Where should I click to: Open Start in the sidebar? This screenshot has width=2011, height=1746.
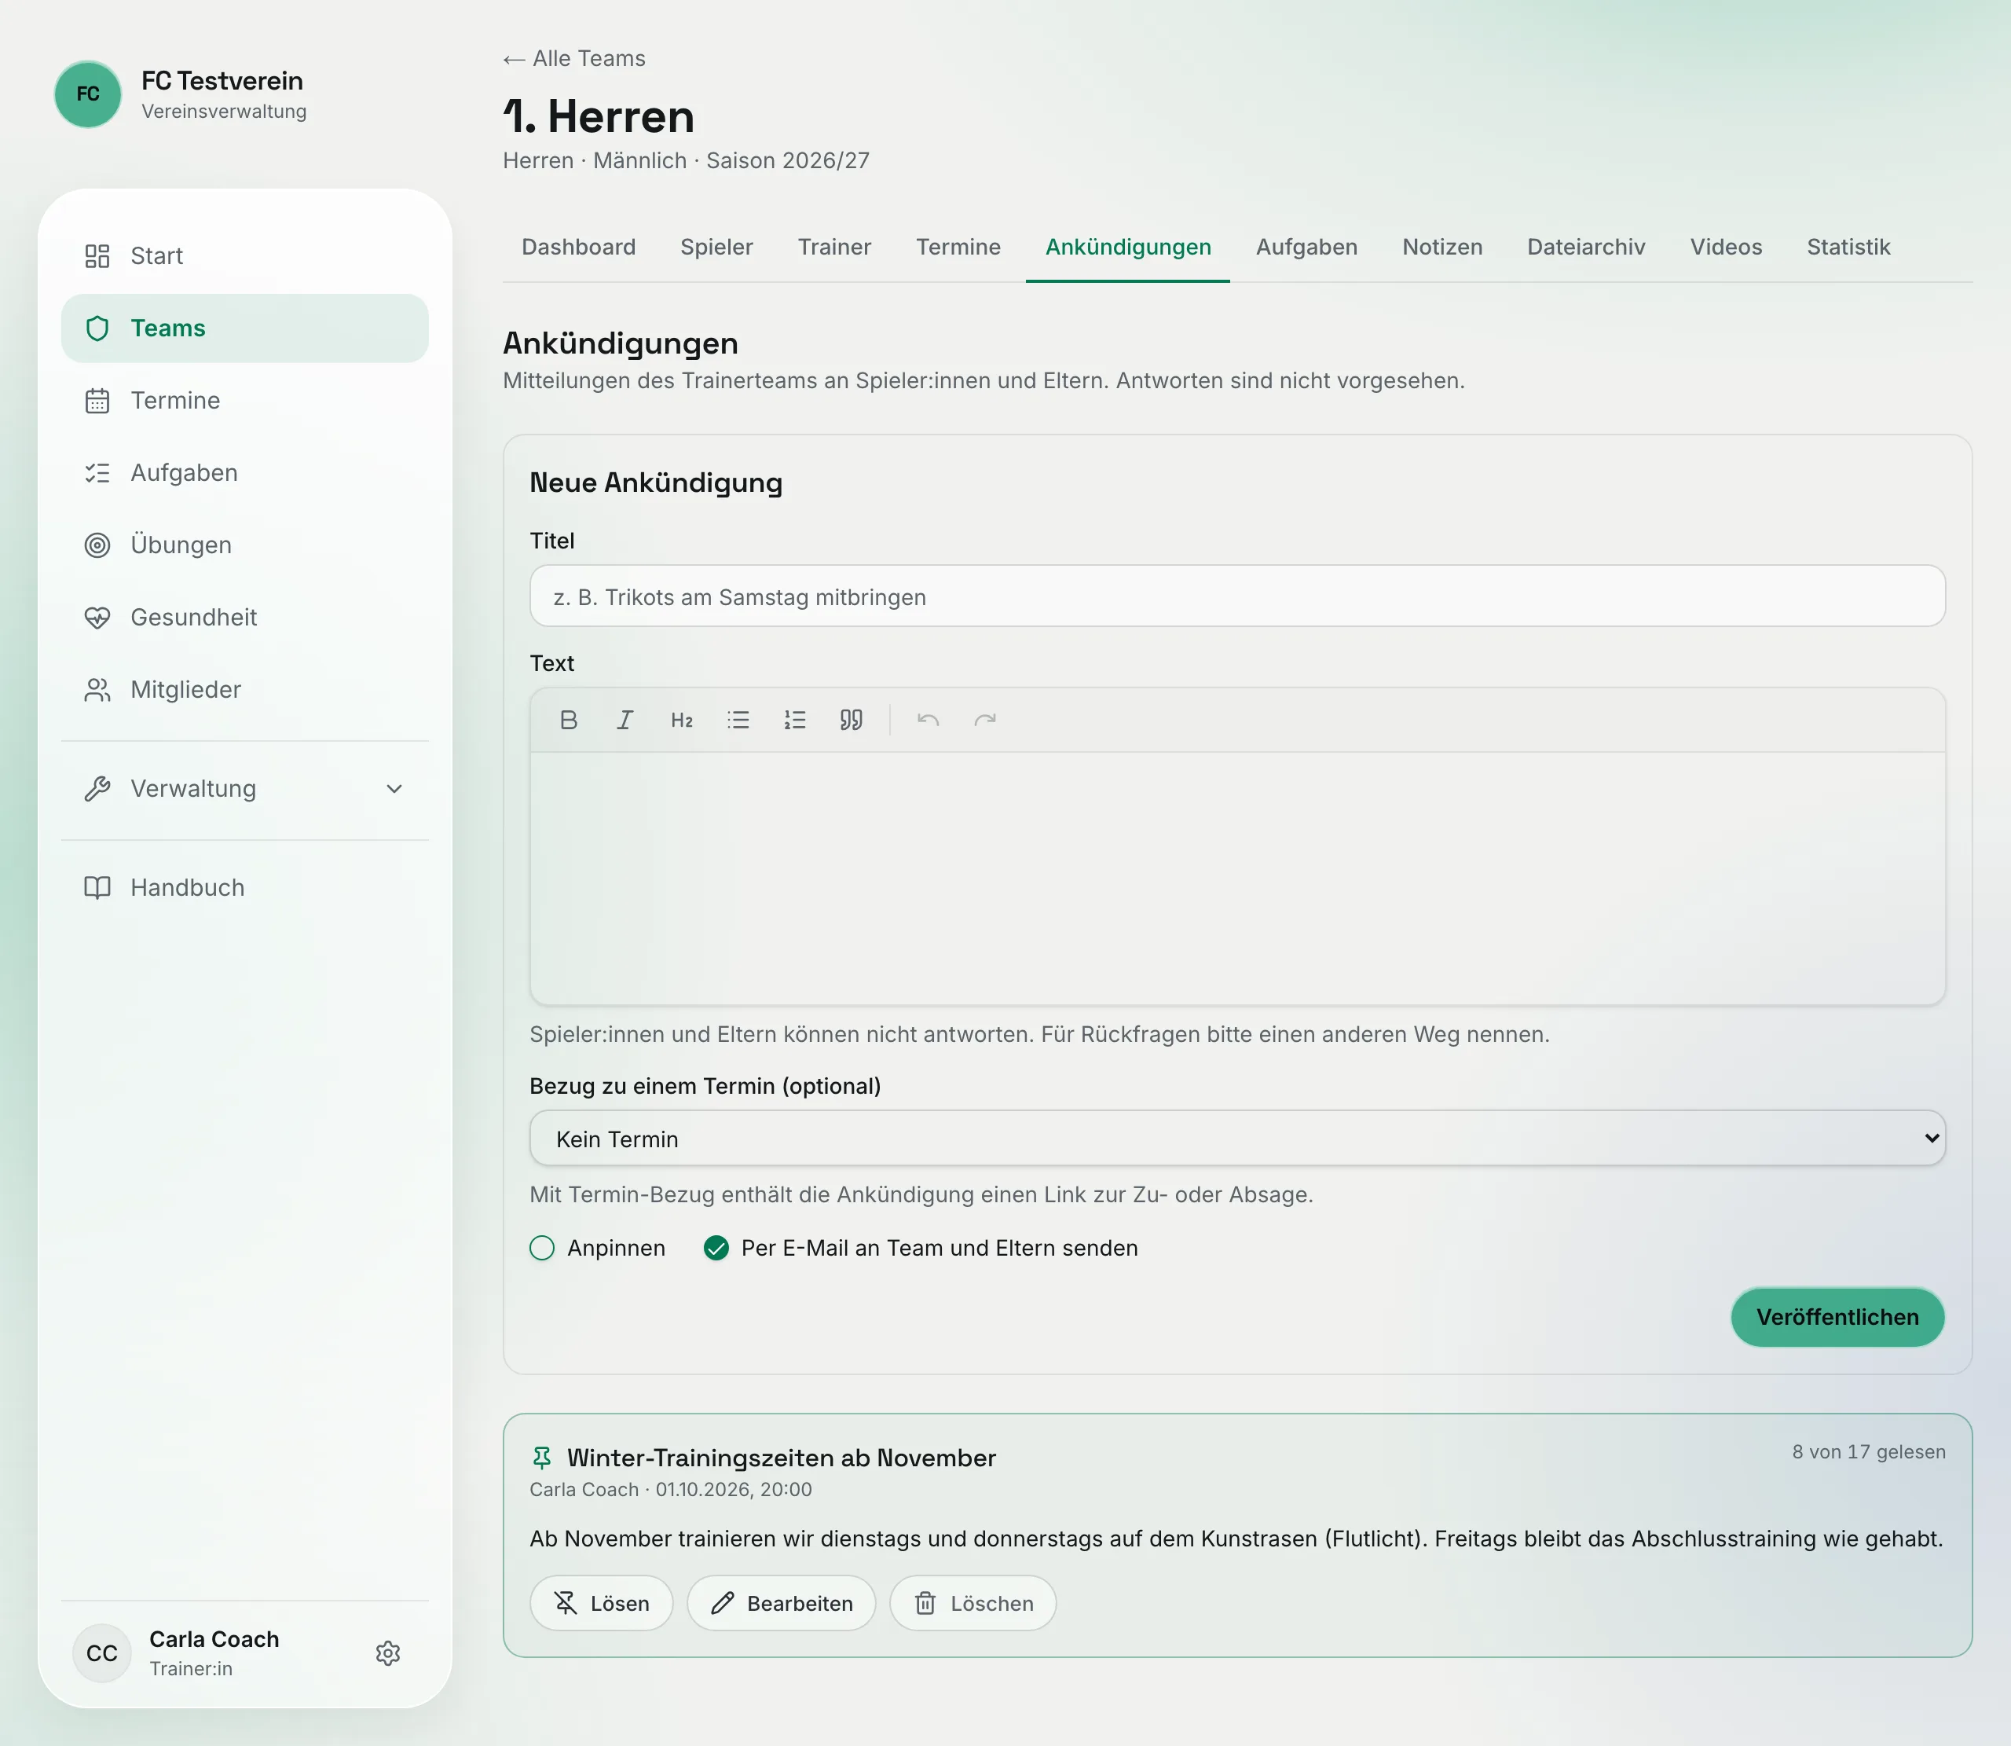[244, 256]
